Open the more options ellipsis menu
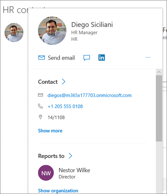167x194 pixels. pos(148,57)
